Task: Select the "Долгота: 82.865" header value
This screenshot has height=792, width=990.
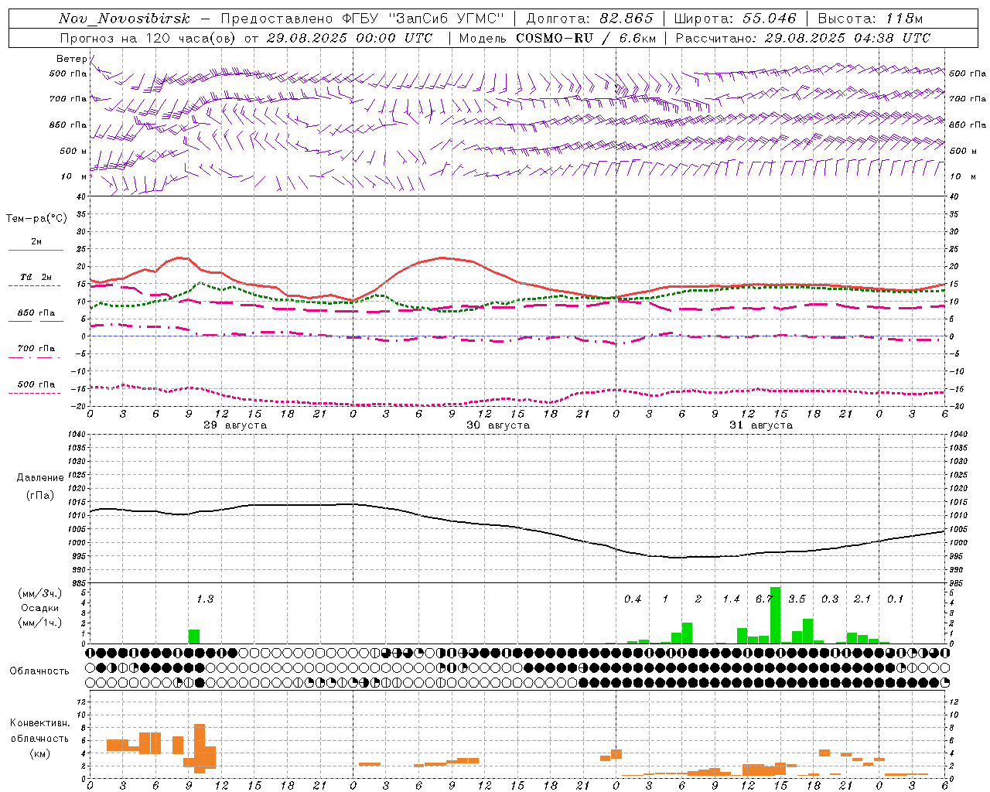Action: click(x=589, y=19)
